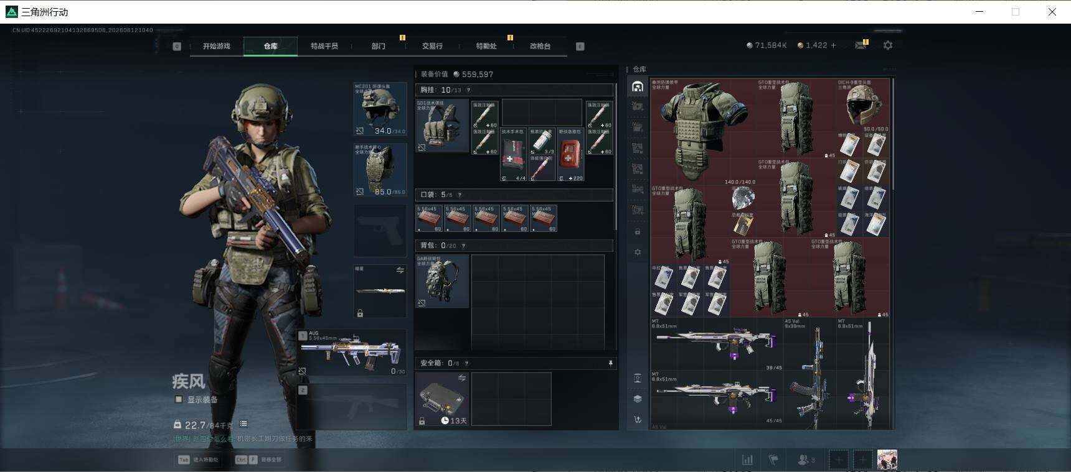Image resolution: width=1071 pixels, height=472 pixels.
Task: Select the last 5.56x45 ammo box in pockets
Action: [x=544, y=218]
